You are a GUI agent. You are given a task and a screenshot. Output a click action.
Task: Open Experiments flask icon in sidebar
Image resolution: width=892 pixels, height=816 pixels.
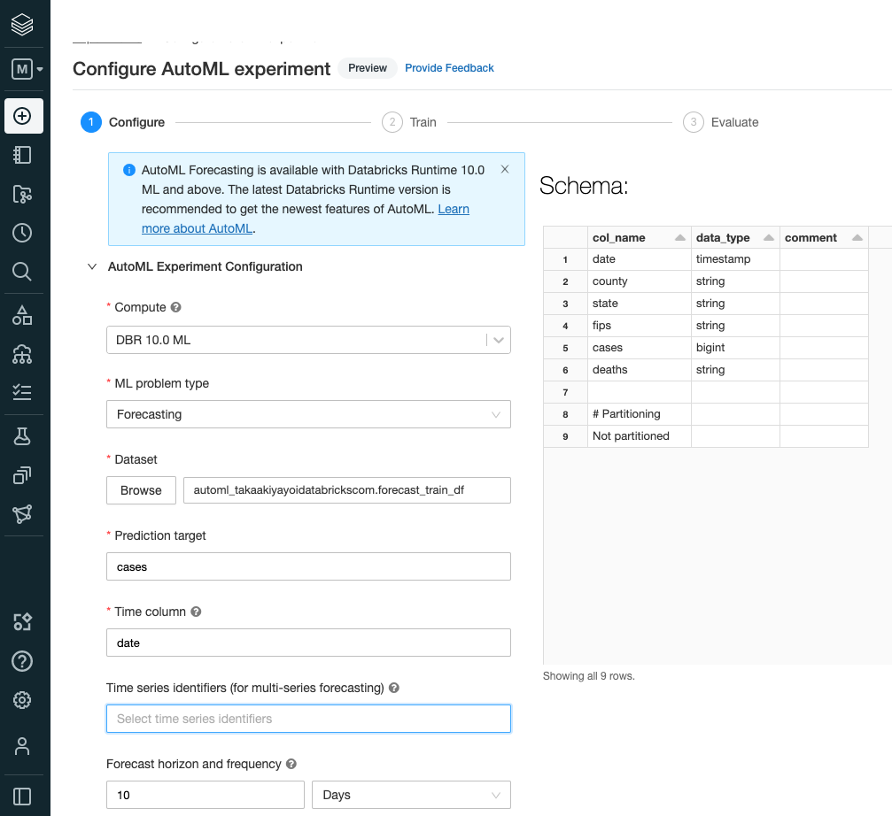point(22,435)
